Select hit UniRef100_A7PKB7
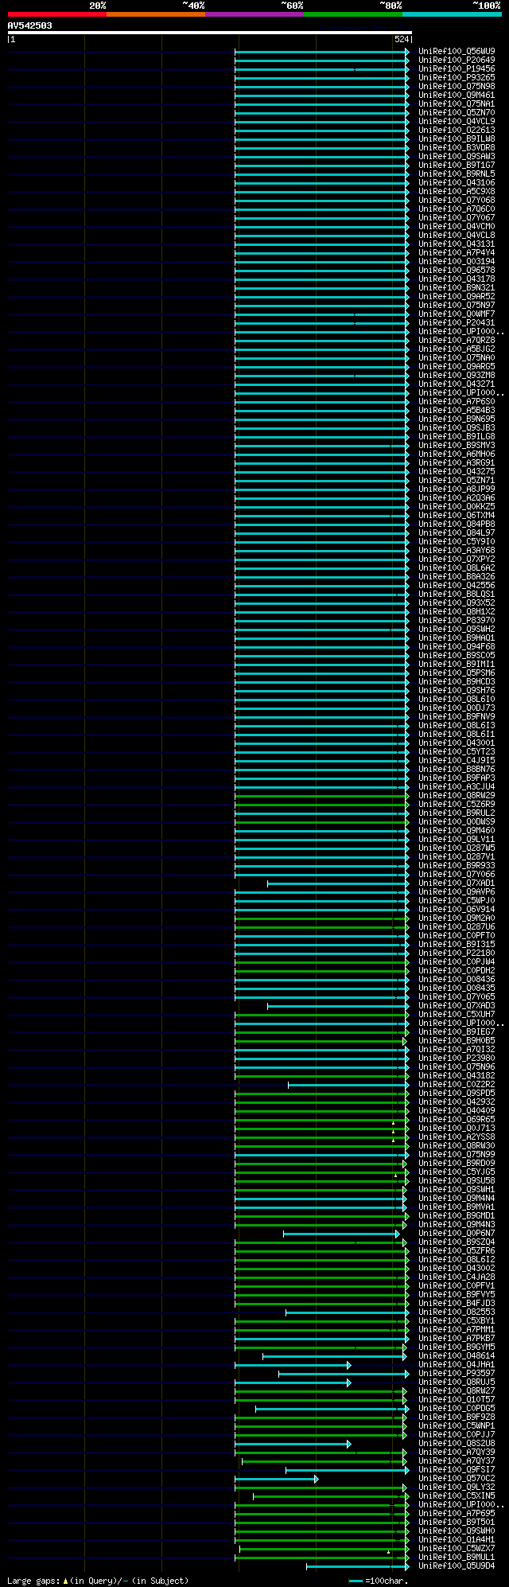 (x=457, y=1338)
